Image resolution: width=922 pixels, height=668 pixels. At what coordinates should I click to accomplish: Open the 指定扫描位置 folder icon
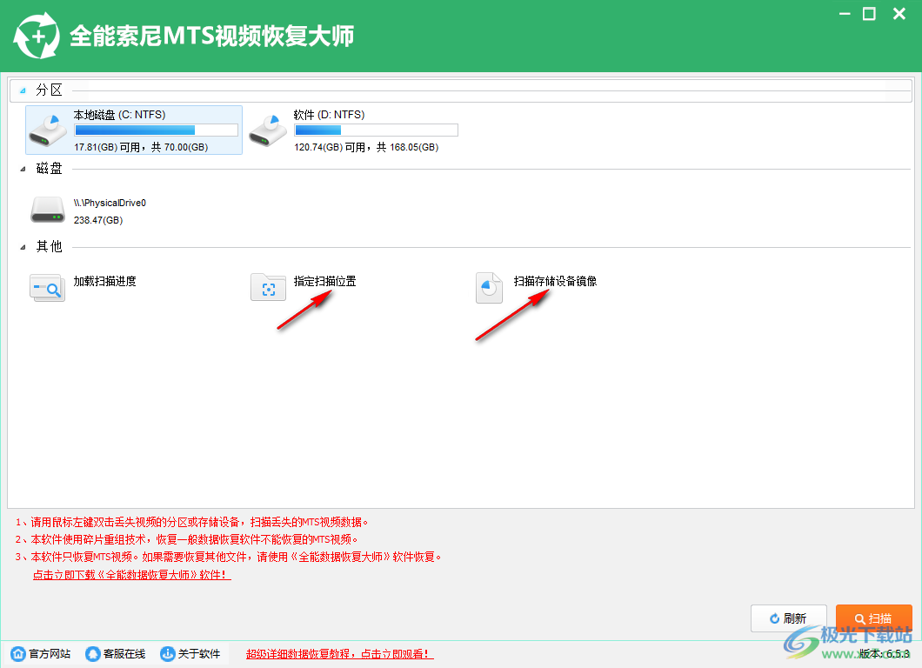coord(268,288)
